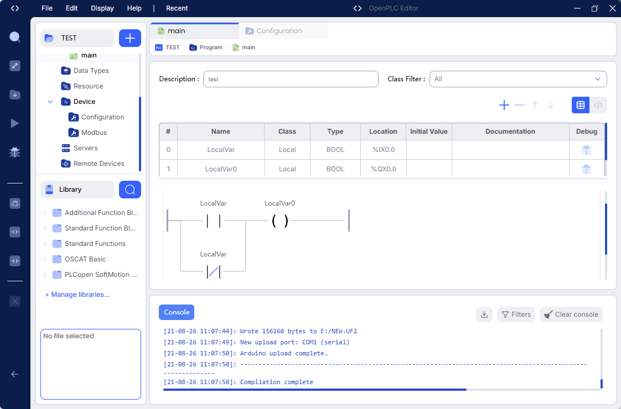This screenshot has height=409, width=621.
Task: Select Servers in project tree
Action: [86, 148]
